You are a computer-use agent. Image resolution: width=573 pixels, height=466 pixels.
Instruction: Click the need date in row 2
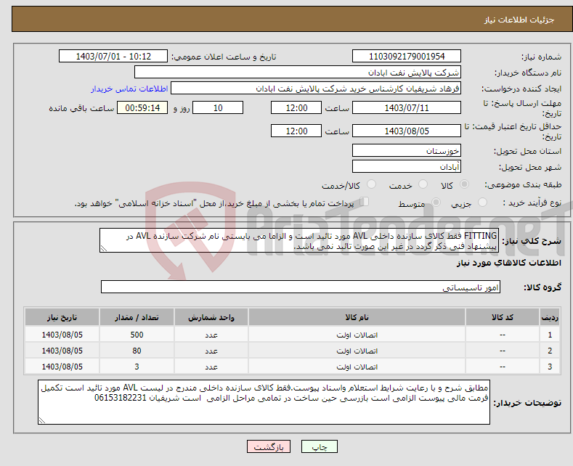[62, 351]
